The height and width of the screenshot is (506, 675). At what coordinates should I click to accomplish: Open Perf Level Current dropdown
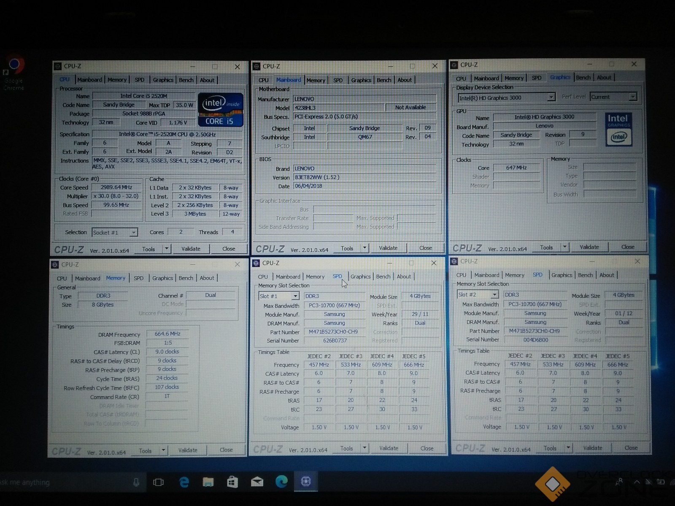(x=632, y=97)
